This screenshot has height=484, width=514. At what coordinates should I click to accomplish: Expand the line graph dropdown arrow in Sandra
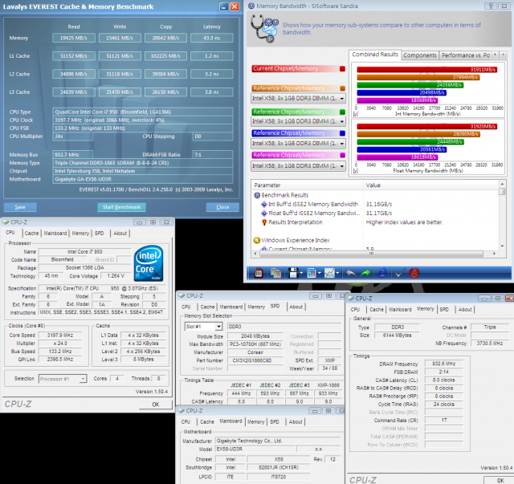pos(337,273)
